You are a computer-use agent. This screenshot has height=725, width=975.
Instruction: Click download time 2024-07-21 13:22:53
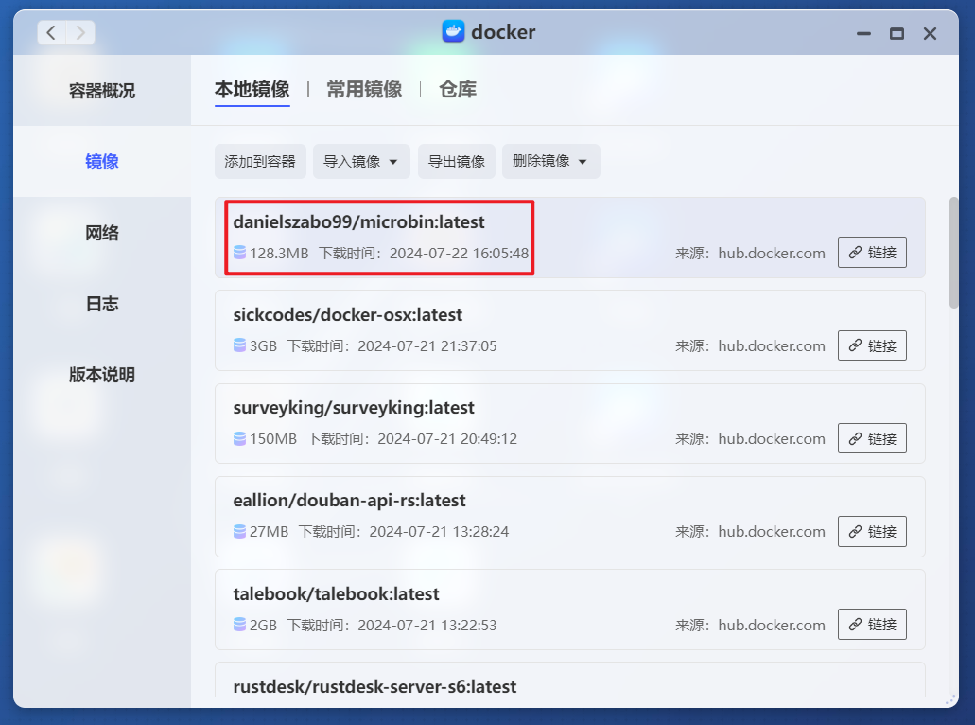[x=427, y=625]
